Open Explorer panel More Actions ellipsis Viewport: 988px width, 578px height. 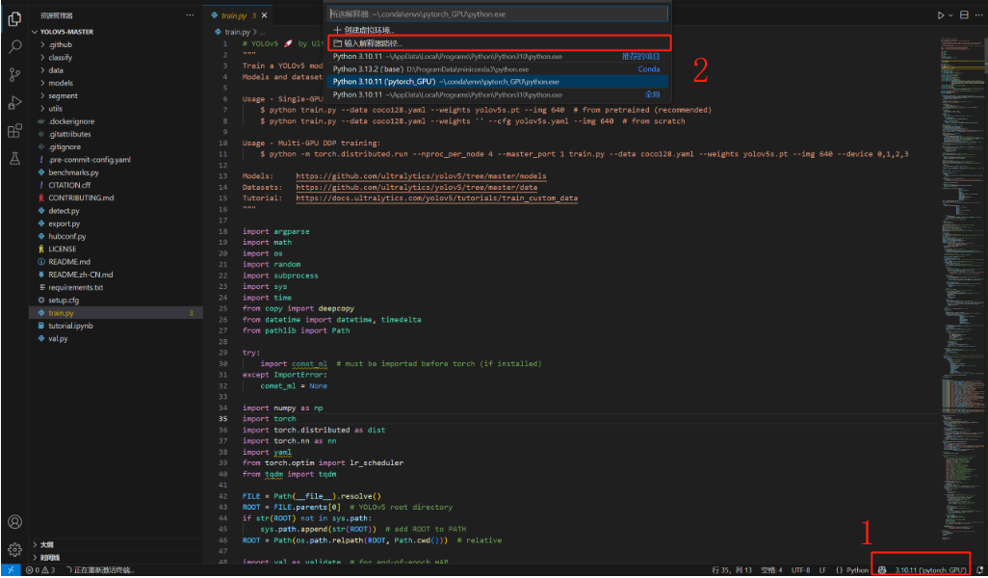point(190,15)
